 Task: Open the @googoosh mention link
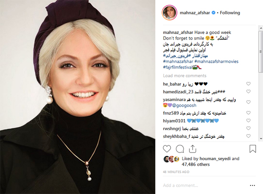coord(184,105)
